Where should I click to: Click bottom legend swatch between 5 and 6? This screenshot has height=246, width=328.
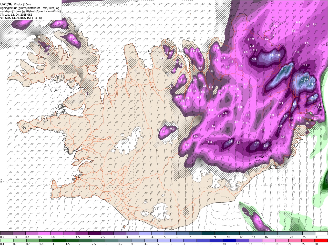[x=164, y=240]
